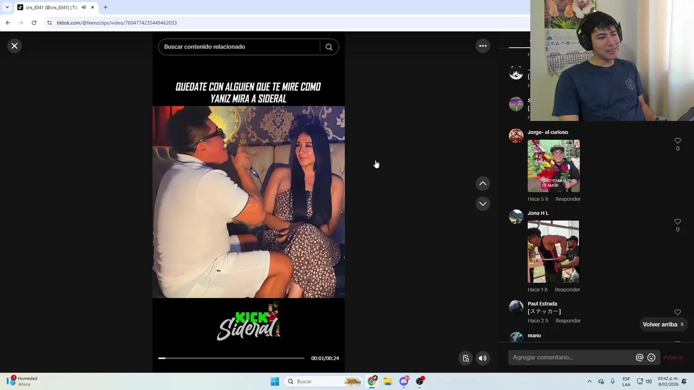Screen dimensions: 694x390
Task: Reload the TikTok page
Action: 34,23
